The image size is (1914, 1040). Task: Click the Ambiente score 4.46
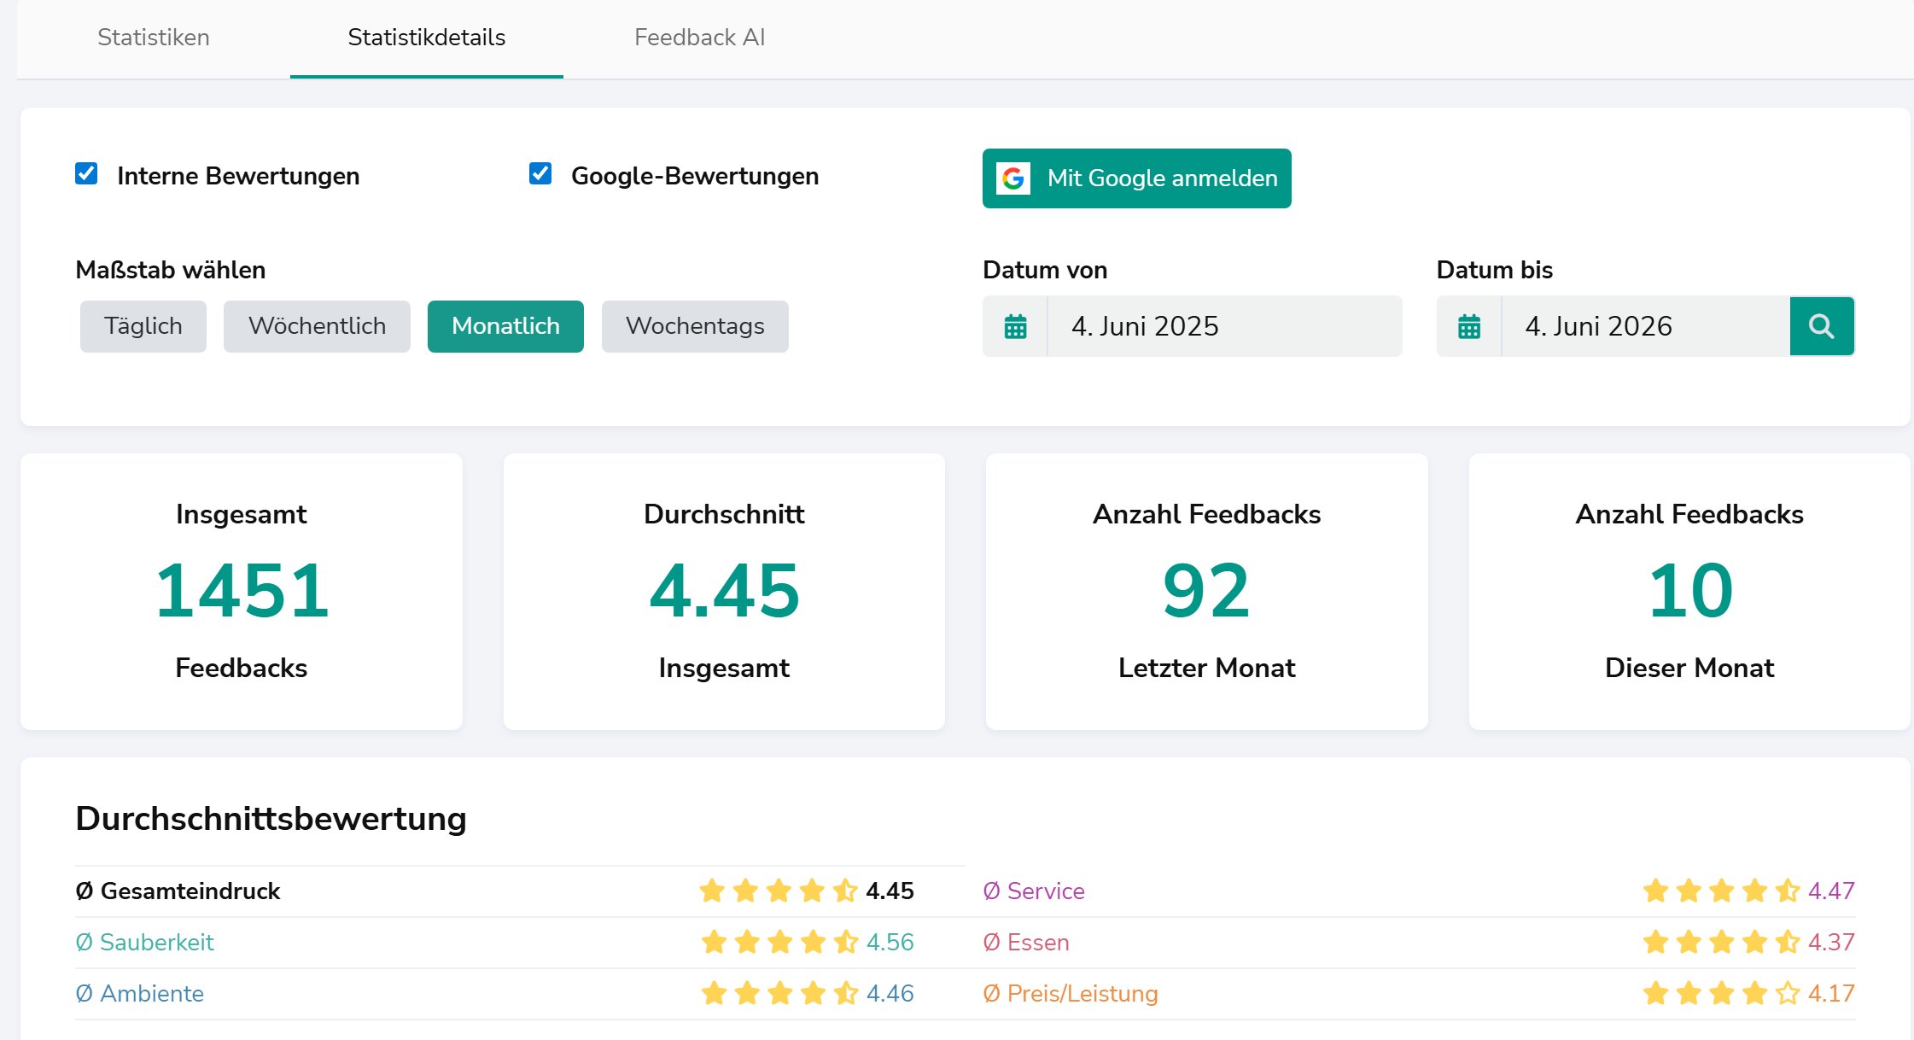[x=890, y=993]
